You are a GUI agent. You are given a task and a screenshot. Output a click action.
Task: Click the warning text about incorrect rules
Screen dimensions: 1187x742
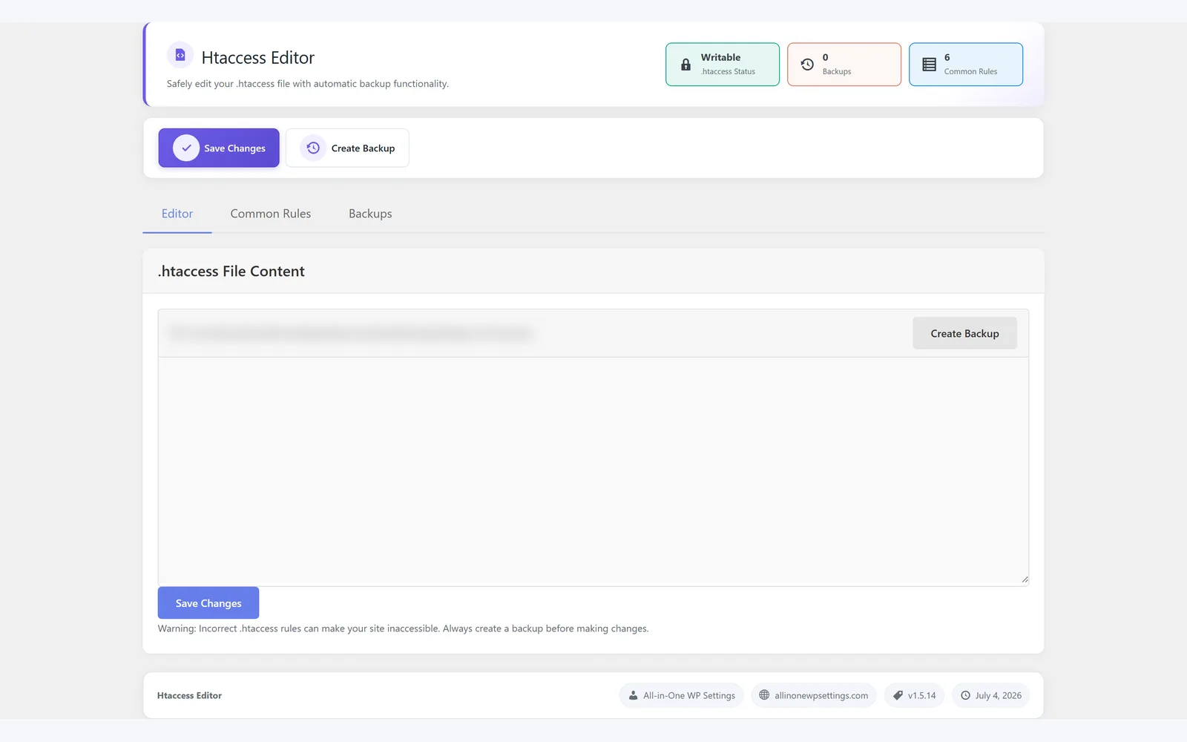point(403,628)
